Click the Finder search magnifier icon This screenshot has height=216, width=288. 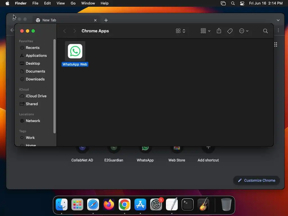(265, 31)
